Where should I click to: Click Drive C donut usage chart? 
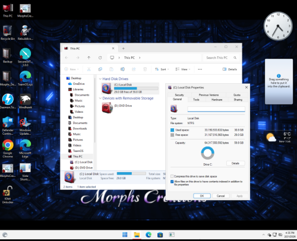pos(207,153)
